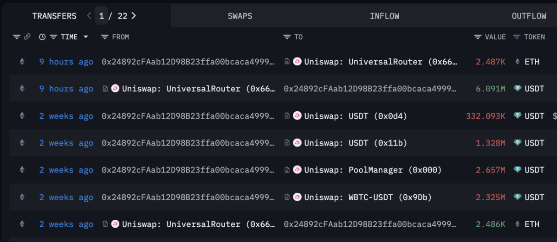Click the chain filter icon in header
The width and height of the screenshot is (557, 242).
(x=17, y=37)
